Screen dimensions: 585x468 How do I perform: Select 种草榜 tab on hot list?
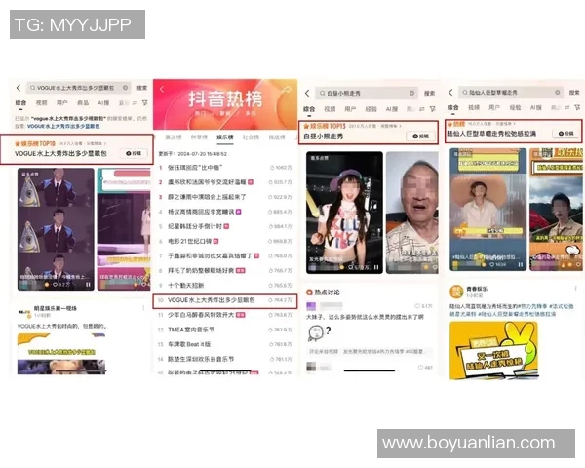[x=199, y=137]
